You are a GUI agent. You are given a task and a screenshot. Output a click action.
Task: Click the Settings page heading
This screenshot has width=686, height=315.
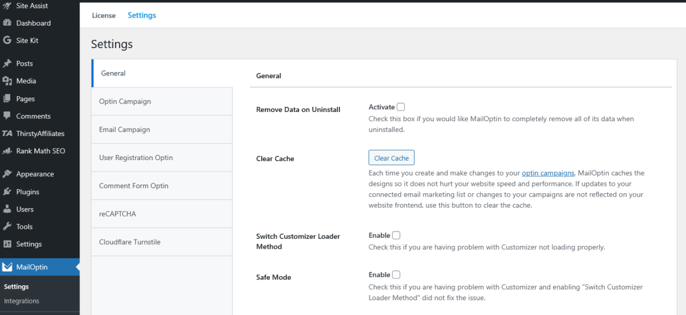(112, 44)
